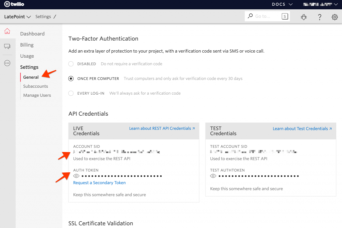The height and width of the screenshot is (228, 342).
Task: Open the messaging chat icon in sidebar
Action: tap(7, 46)
